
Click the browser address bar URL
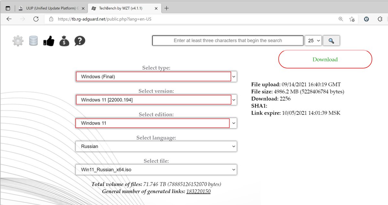tap(104, 19)
